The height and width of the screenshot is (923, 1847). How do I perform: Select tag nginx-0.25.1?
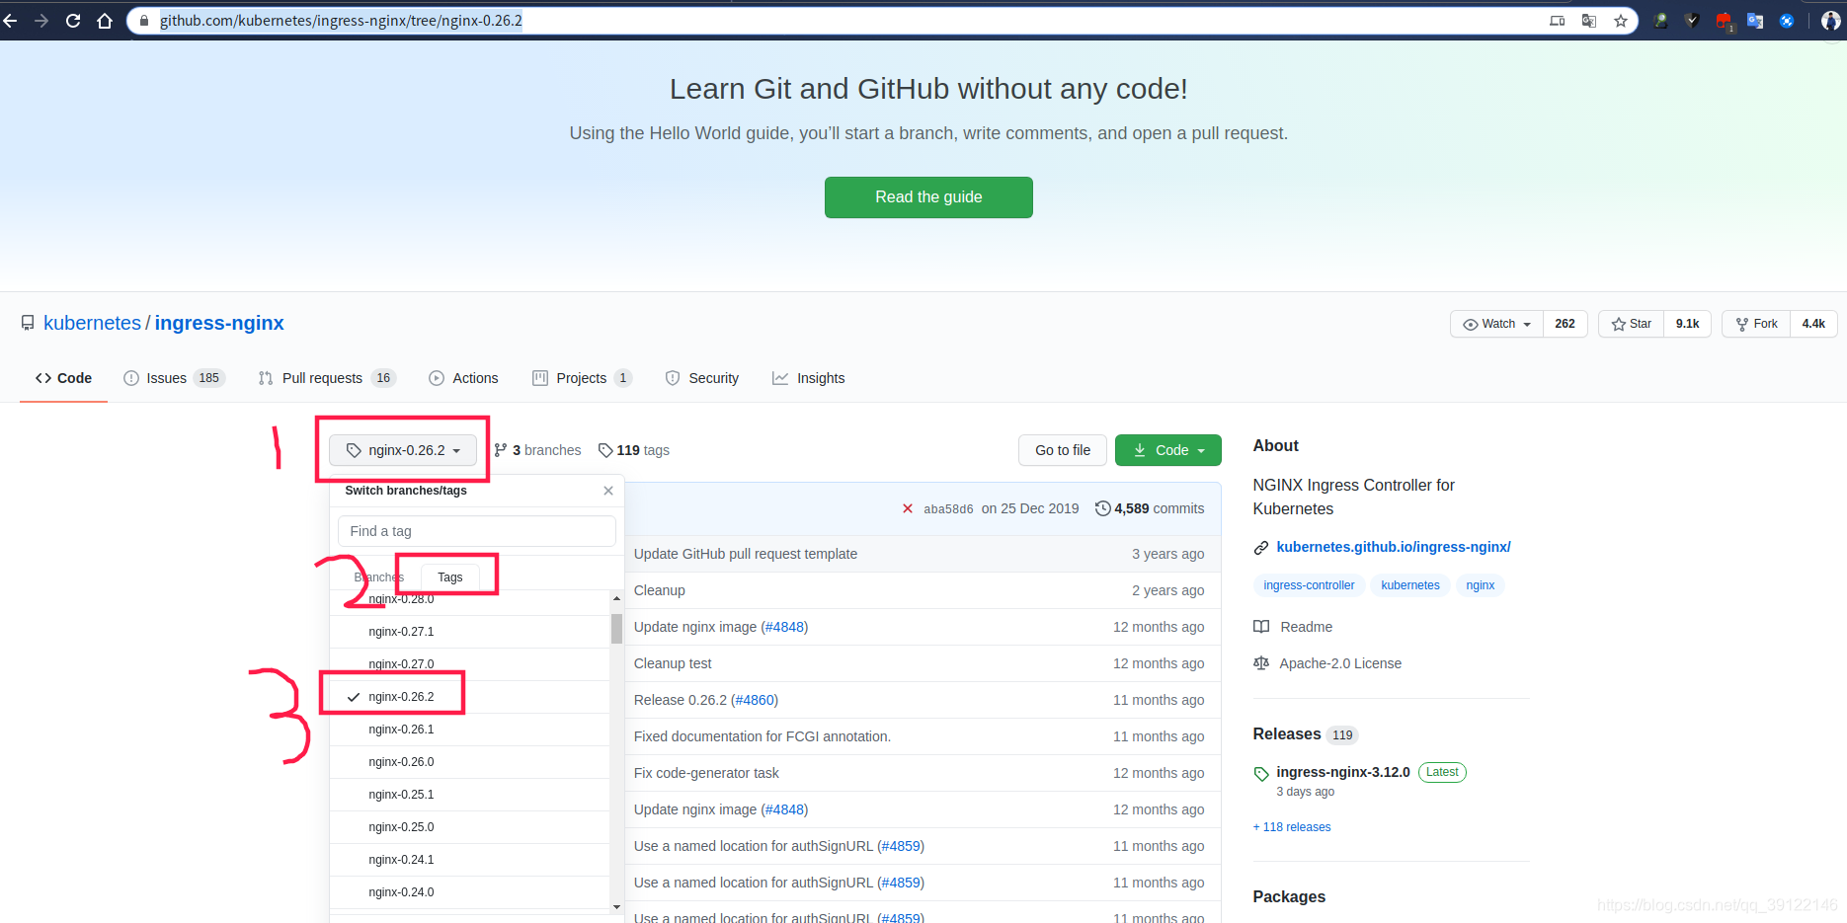pyautogui.click(x=469, y=795)
